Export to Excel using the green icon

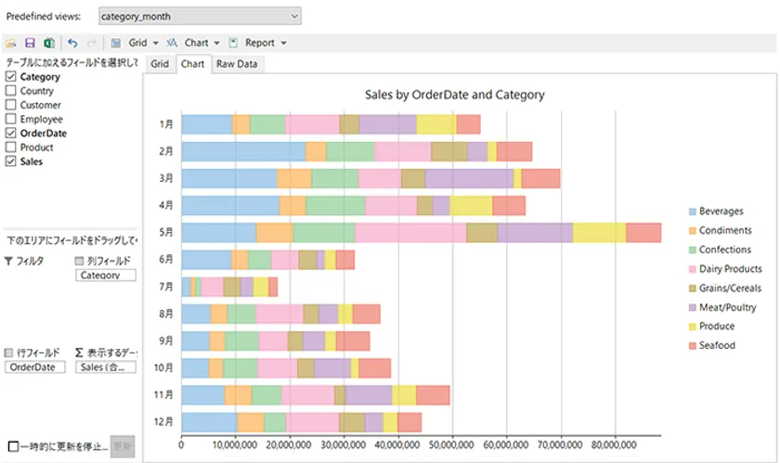pyautogui.click(x=48, y=43)
